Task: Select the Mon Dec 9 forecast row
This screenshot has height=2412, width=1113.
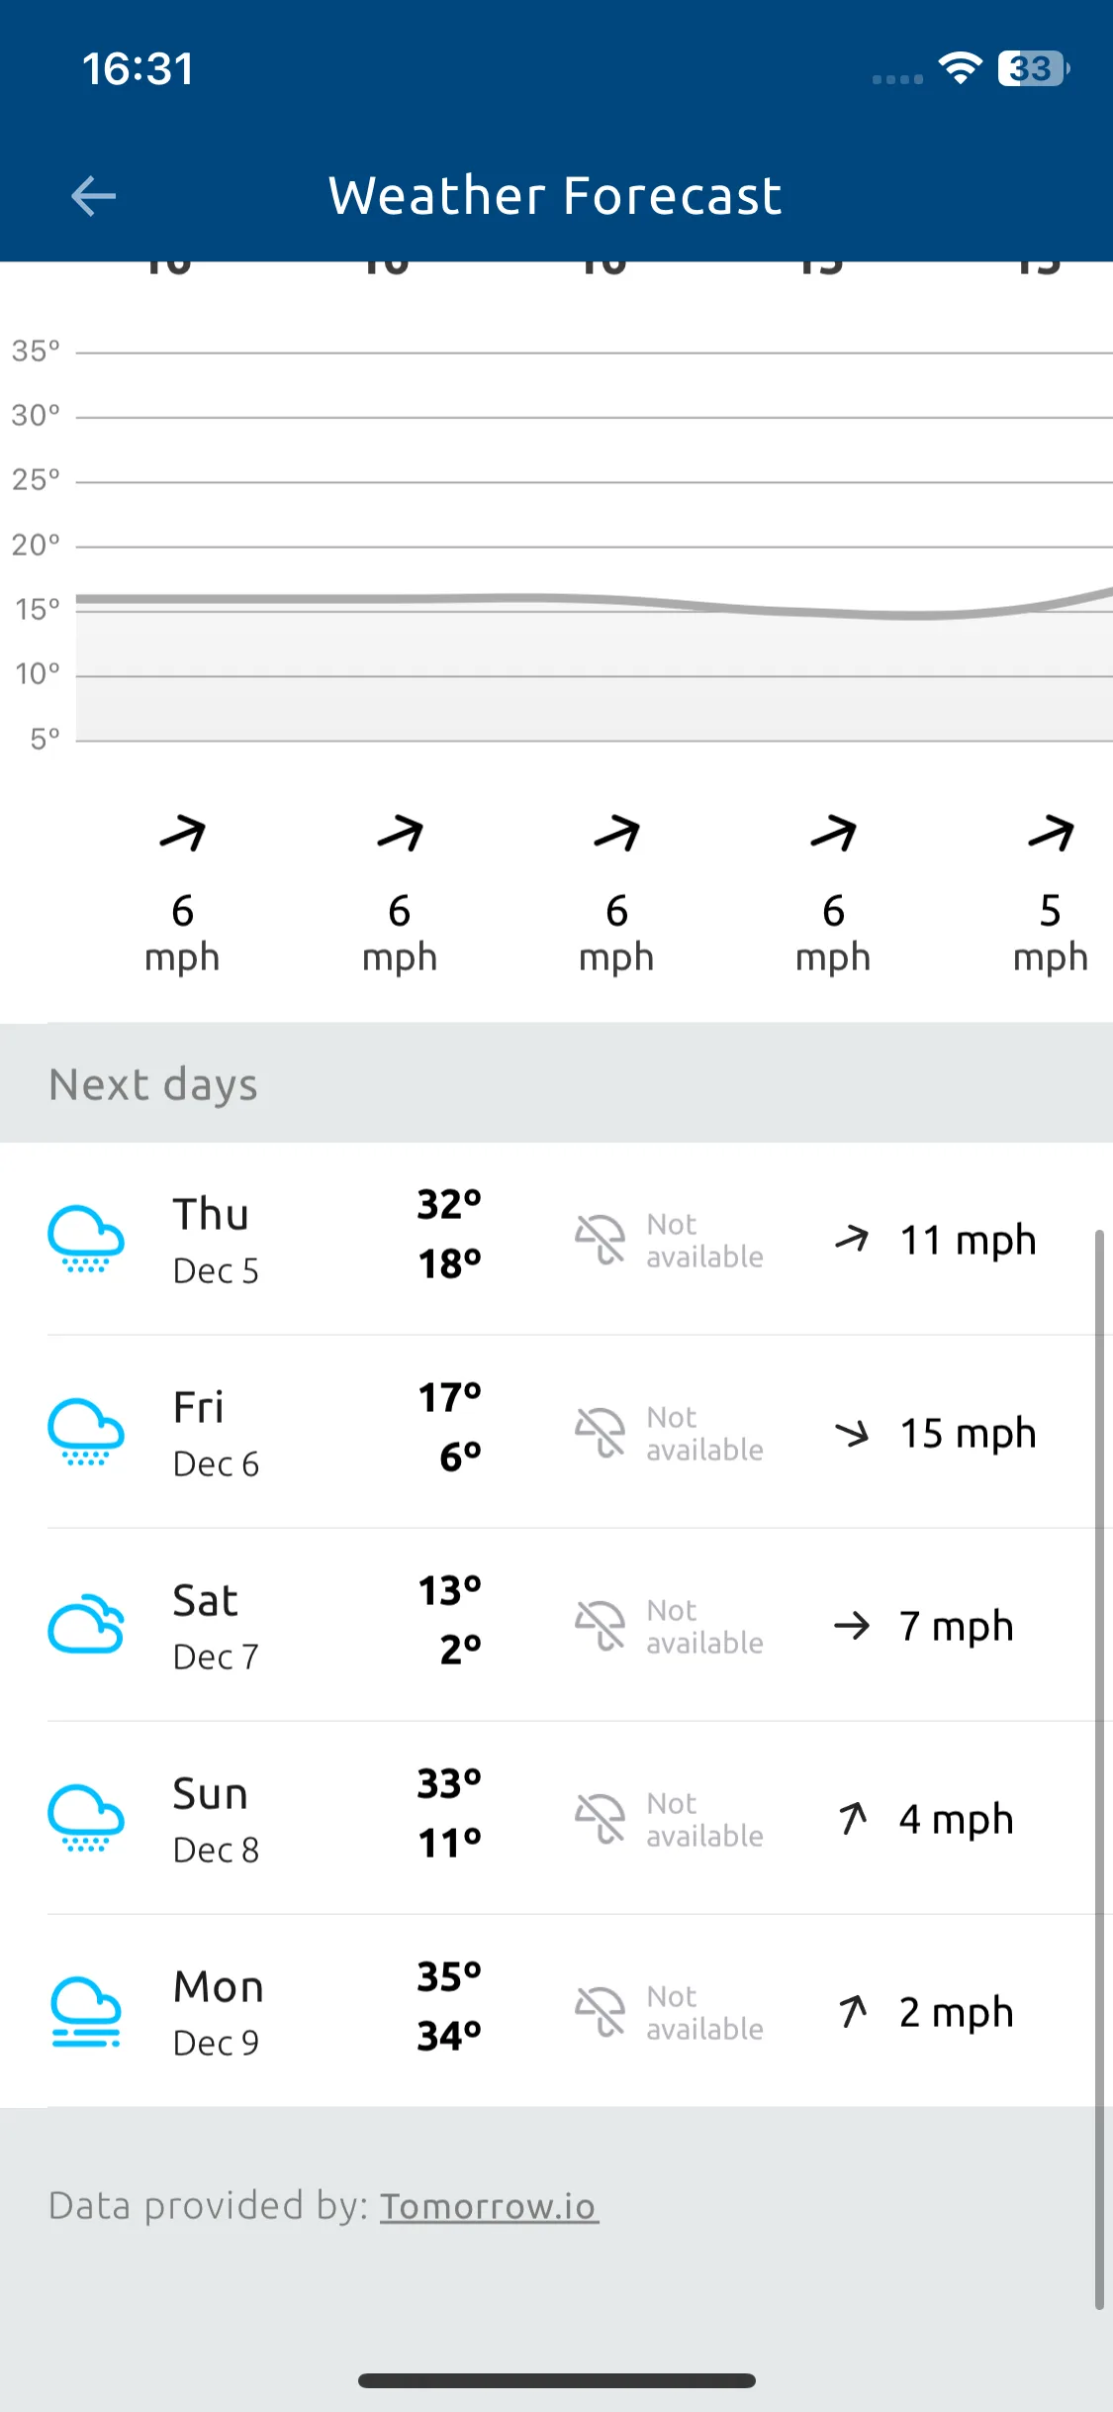Action: pyautogui.click(x=556, y=2011)
